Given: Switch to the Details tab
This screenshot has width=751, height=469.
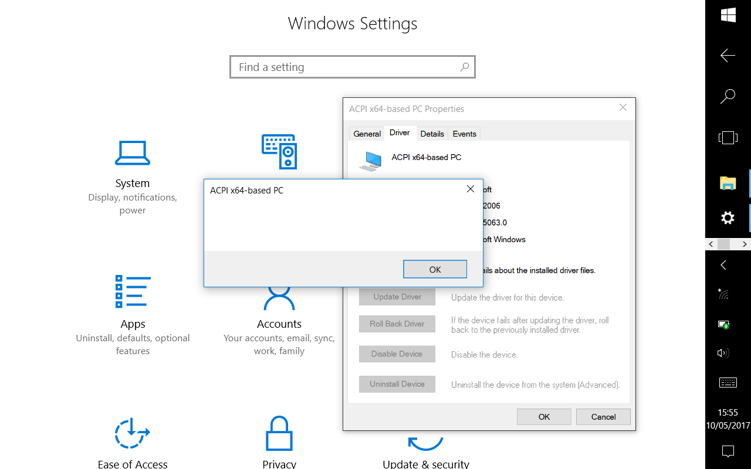Looking at the screenshot, I should click(432, 134).
